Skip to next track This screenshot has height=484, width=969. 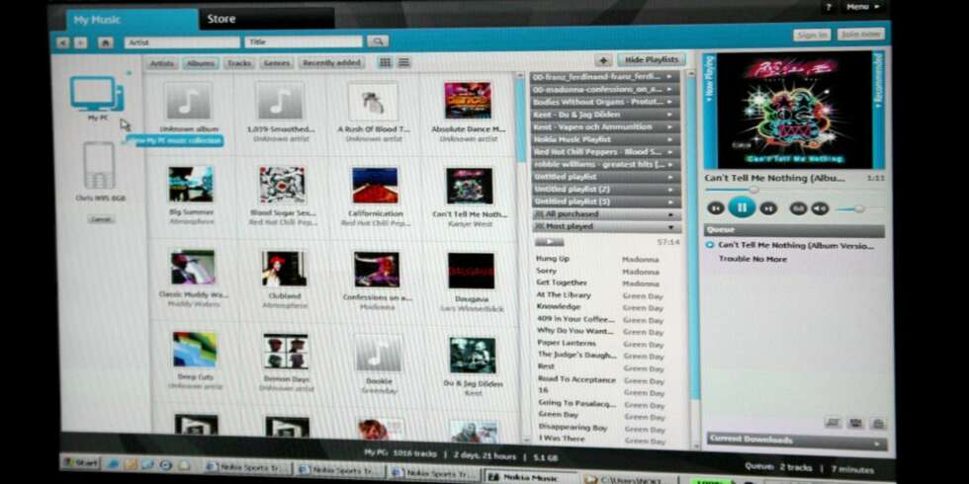[x=768, y=208]
